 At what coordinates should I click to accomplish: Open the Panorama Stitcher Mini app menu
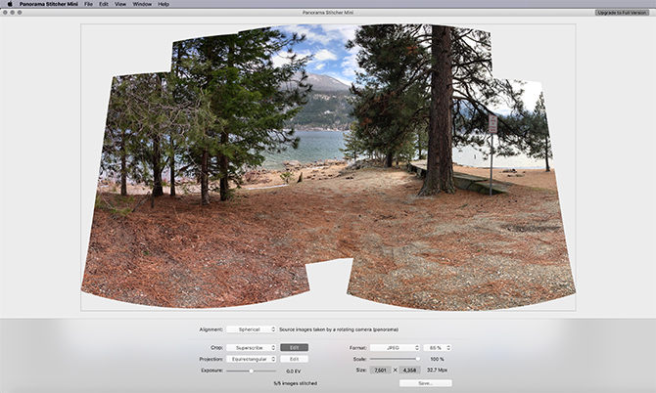49,4
